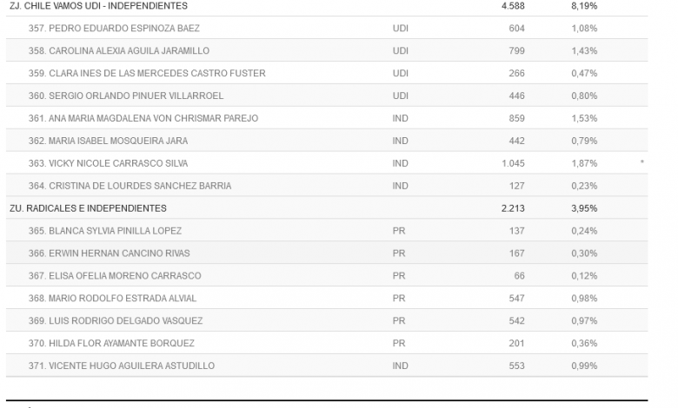Choose candidate 360 Sergio Orlando Pinuer Villarroel
This screenshot has width=678, height=408.
(131, 95)
